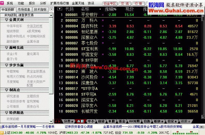The height and width of the screenshot is (135, 205).
Task: Open 研究速递 link
Action: click(13, 96)
